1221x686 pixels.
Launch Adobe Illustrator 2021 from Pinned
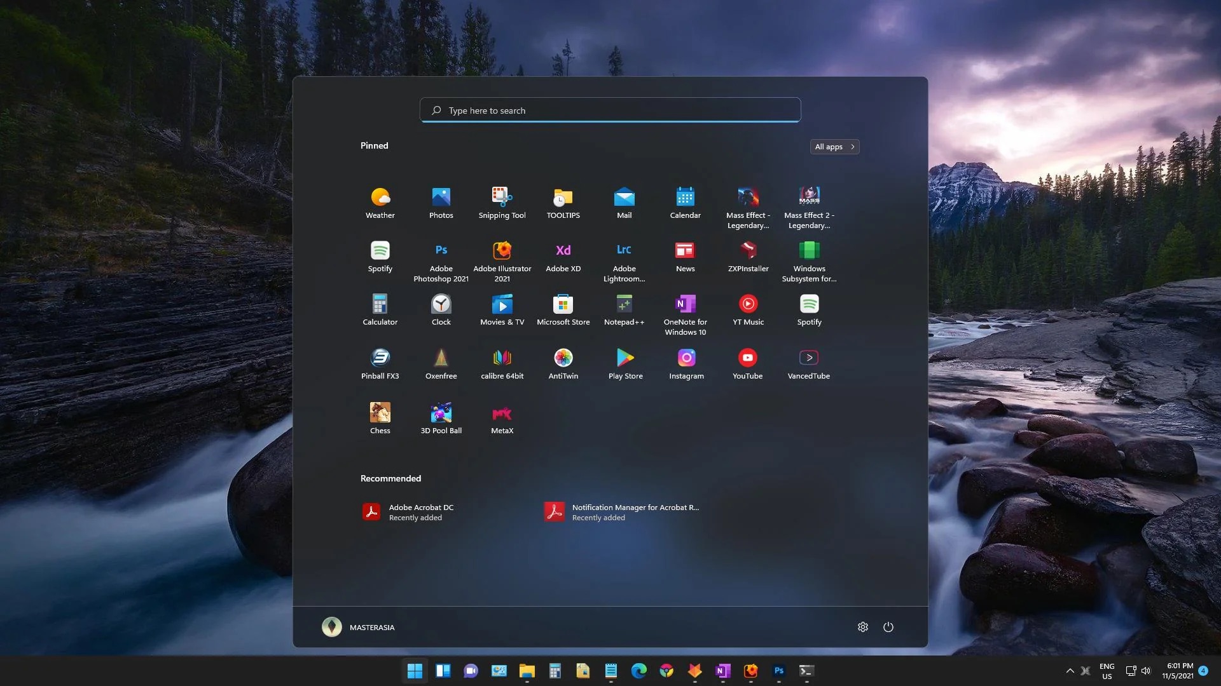(x=502, y=261)
